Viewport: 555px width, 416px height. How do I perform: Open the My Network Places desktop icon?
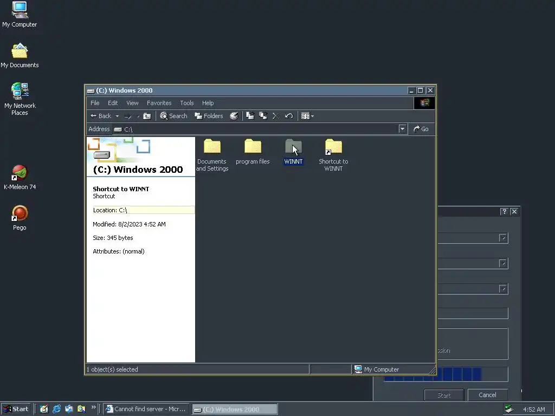[20, 99]
